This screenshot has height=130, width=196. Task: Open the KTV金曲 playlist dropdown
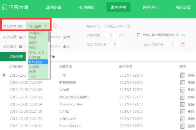(x=38, y=26)
